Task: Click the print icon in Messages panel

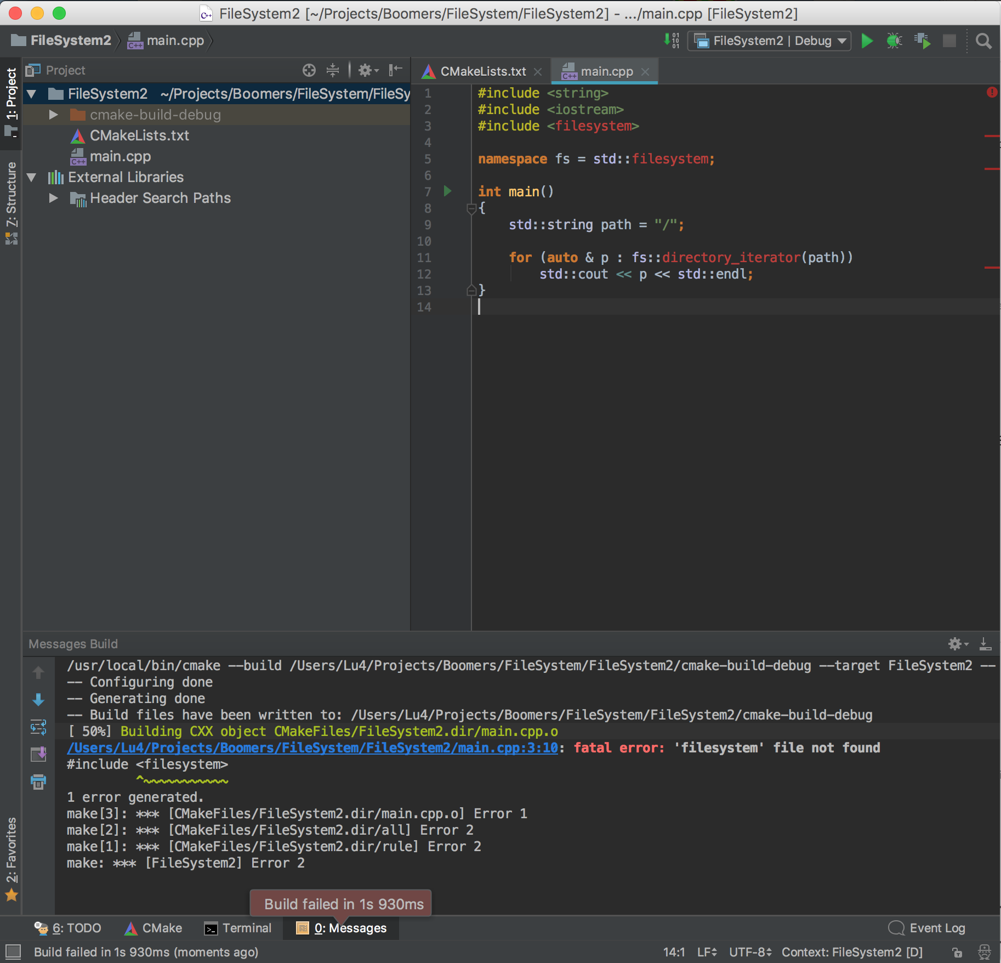Action: click(38, 781)
